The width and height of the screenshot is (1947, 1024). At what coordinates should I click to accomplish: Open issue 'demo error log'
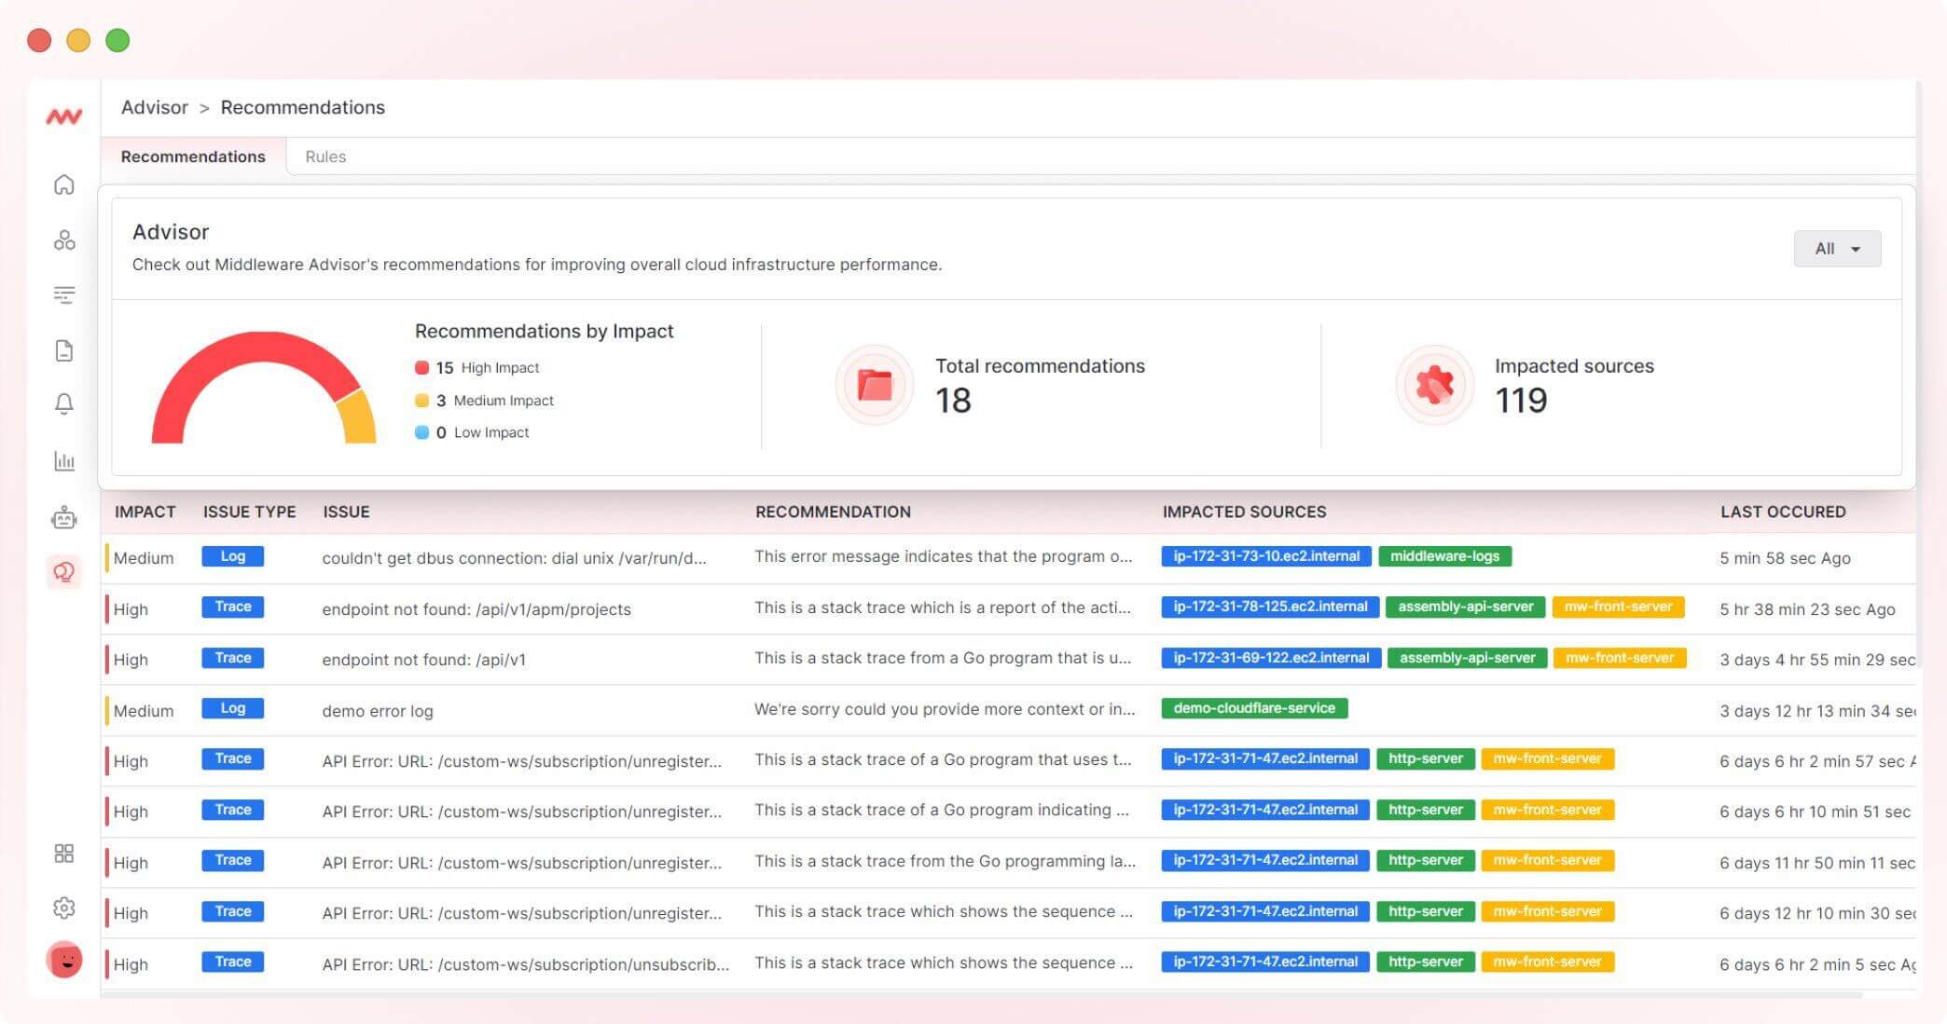tap(378, 711)
